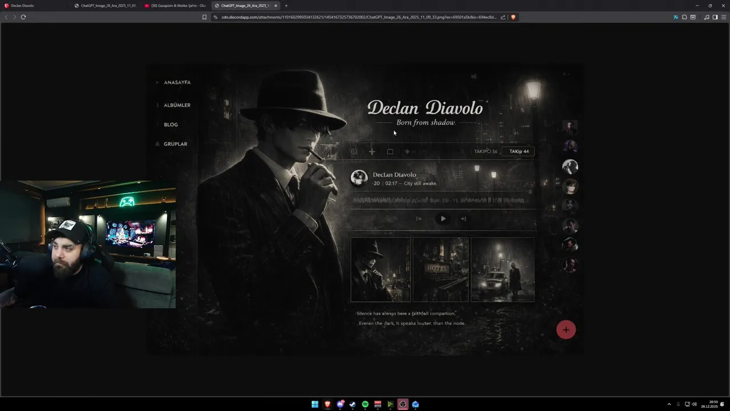Open the browser hamburger menu
730x411 pixels.
[723, 17]
